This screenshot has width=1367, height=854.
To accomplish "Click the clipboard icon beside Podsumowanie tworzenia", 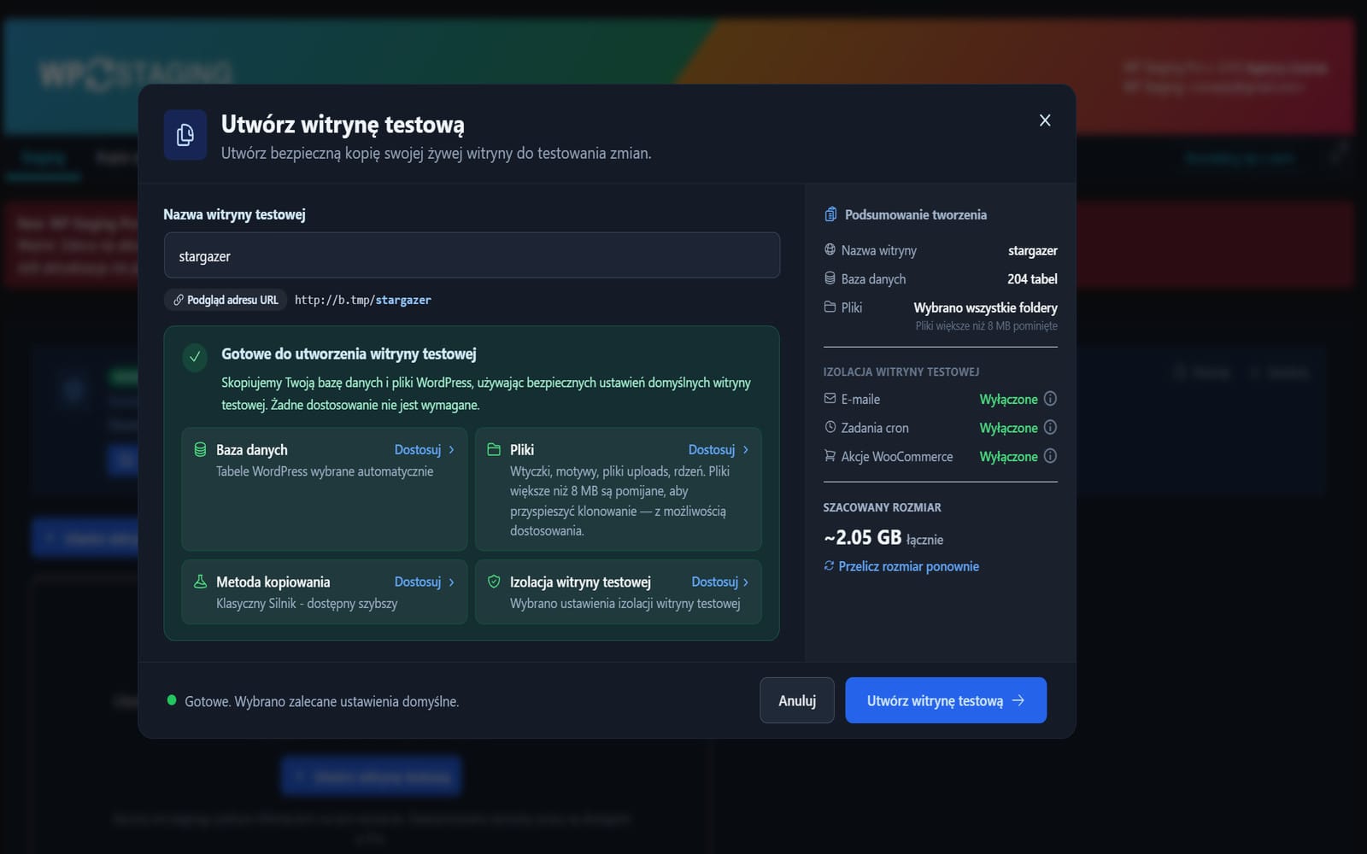I will point(830,214).
